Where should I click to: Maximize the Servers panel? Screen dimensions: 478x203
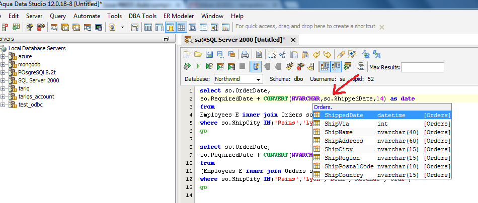pyautogui.click(x=167, y=39)
